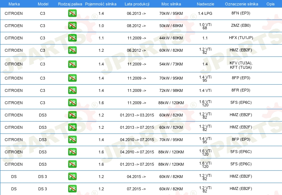This screenshot has height=195, width=282.
Task: Click the Model column header
Action: click(x=43, y=4)
